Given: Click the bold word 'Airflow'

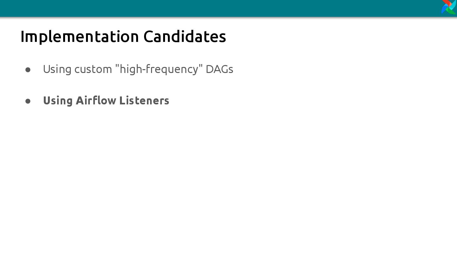Looking at the screenshot, I should pos(96,100).
